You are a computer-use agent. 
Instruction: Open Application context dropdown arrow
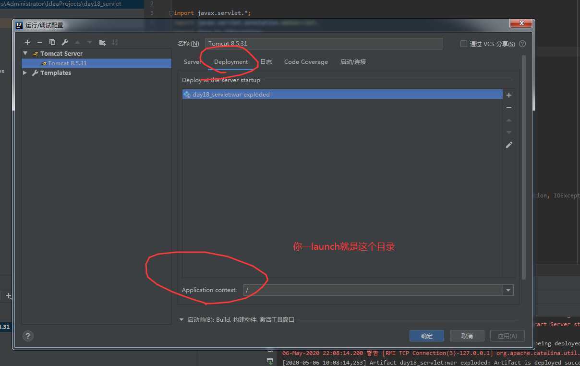[x=508, y=290]
